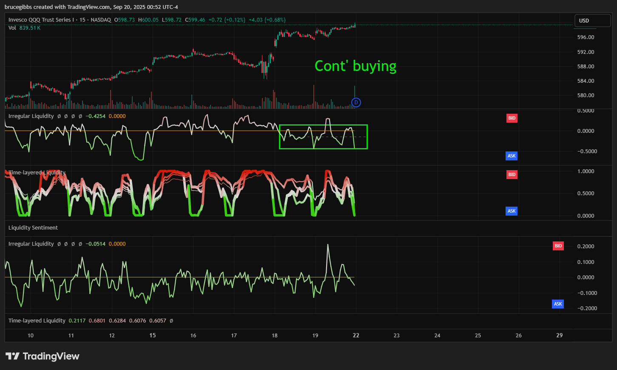Click the TradingView logo

(43, 356)
